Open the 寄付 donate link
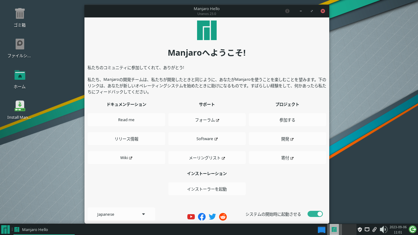 tap(287, 158)
